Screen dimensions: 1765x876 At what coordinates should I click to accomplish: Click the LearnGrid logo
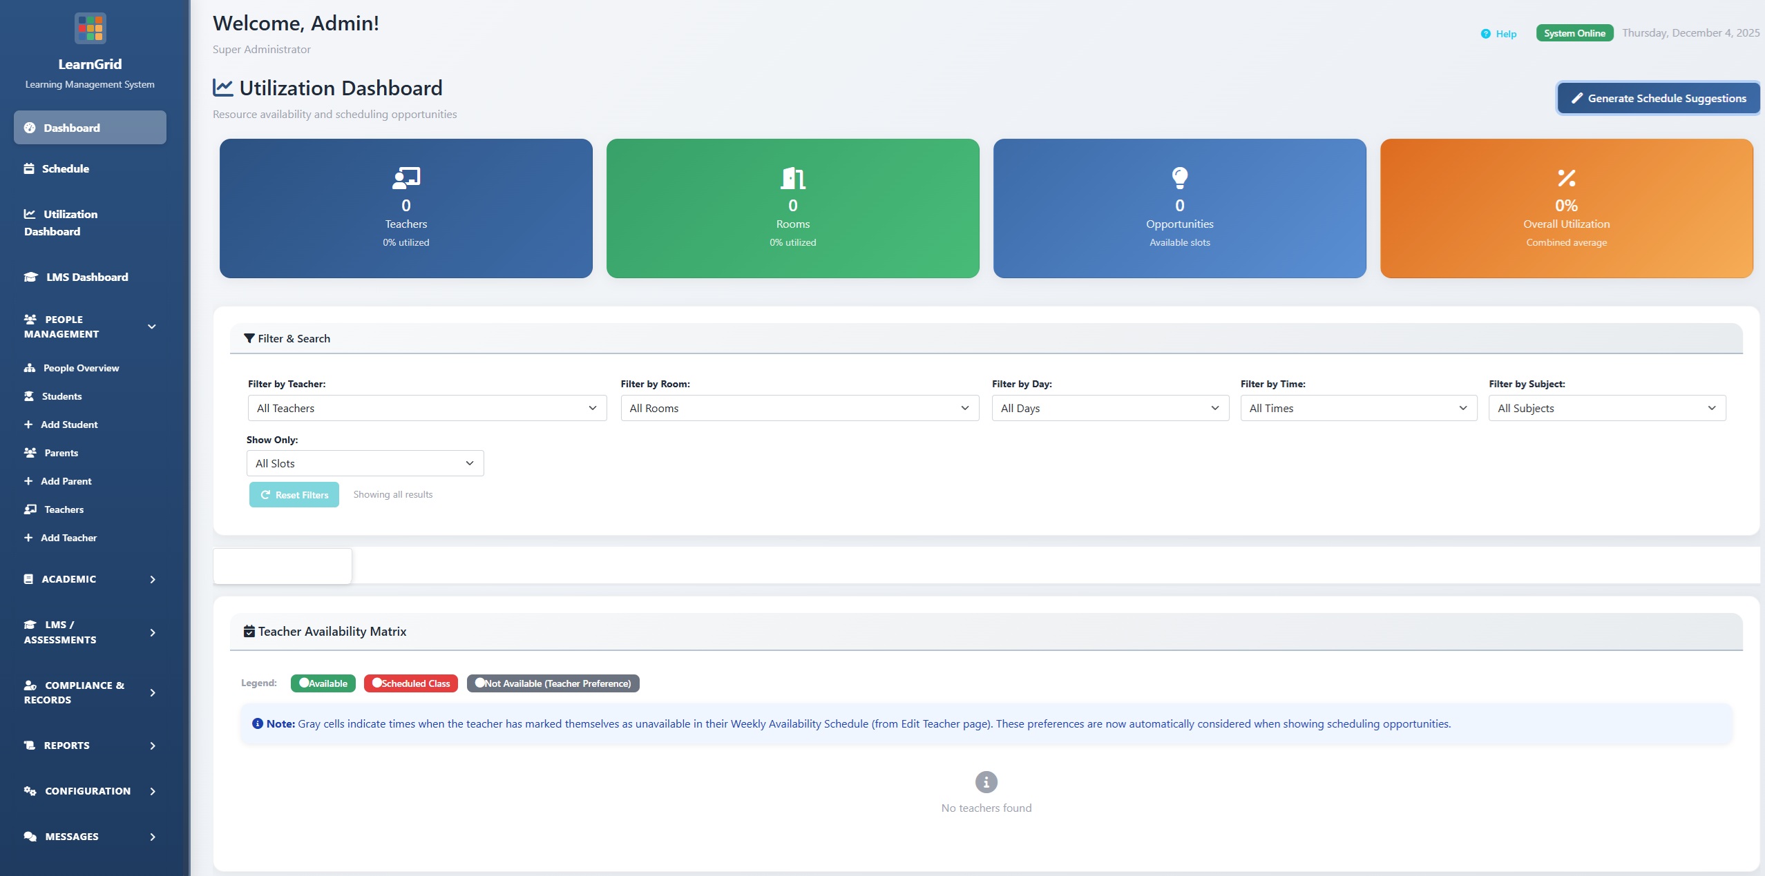pos(90,28)
